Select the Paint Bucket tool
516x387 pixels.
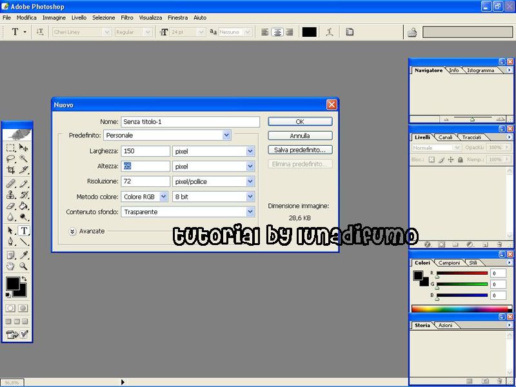pos(23,206)
